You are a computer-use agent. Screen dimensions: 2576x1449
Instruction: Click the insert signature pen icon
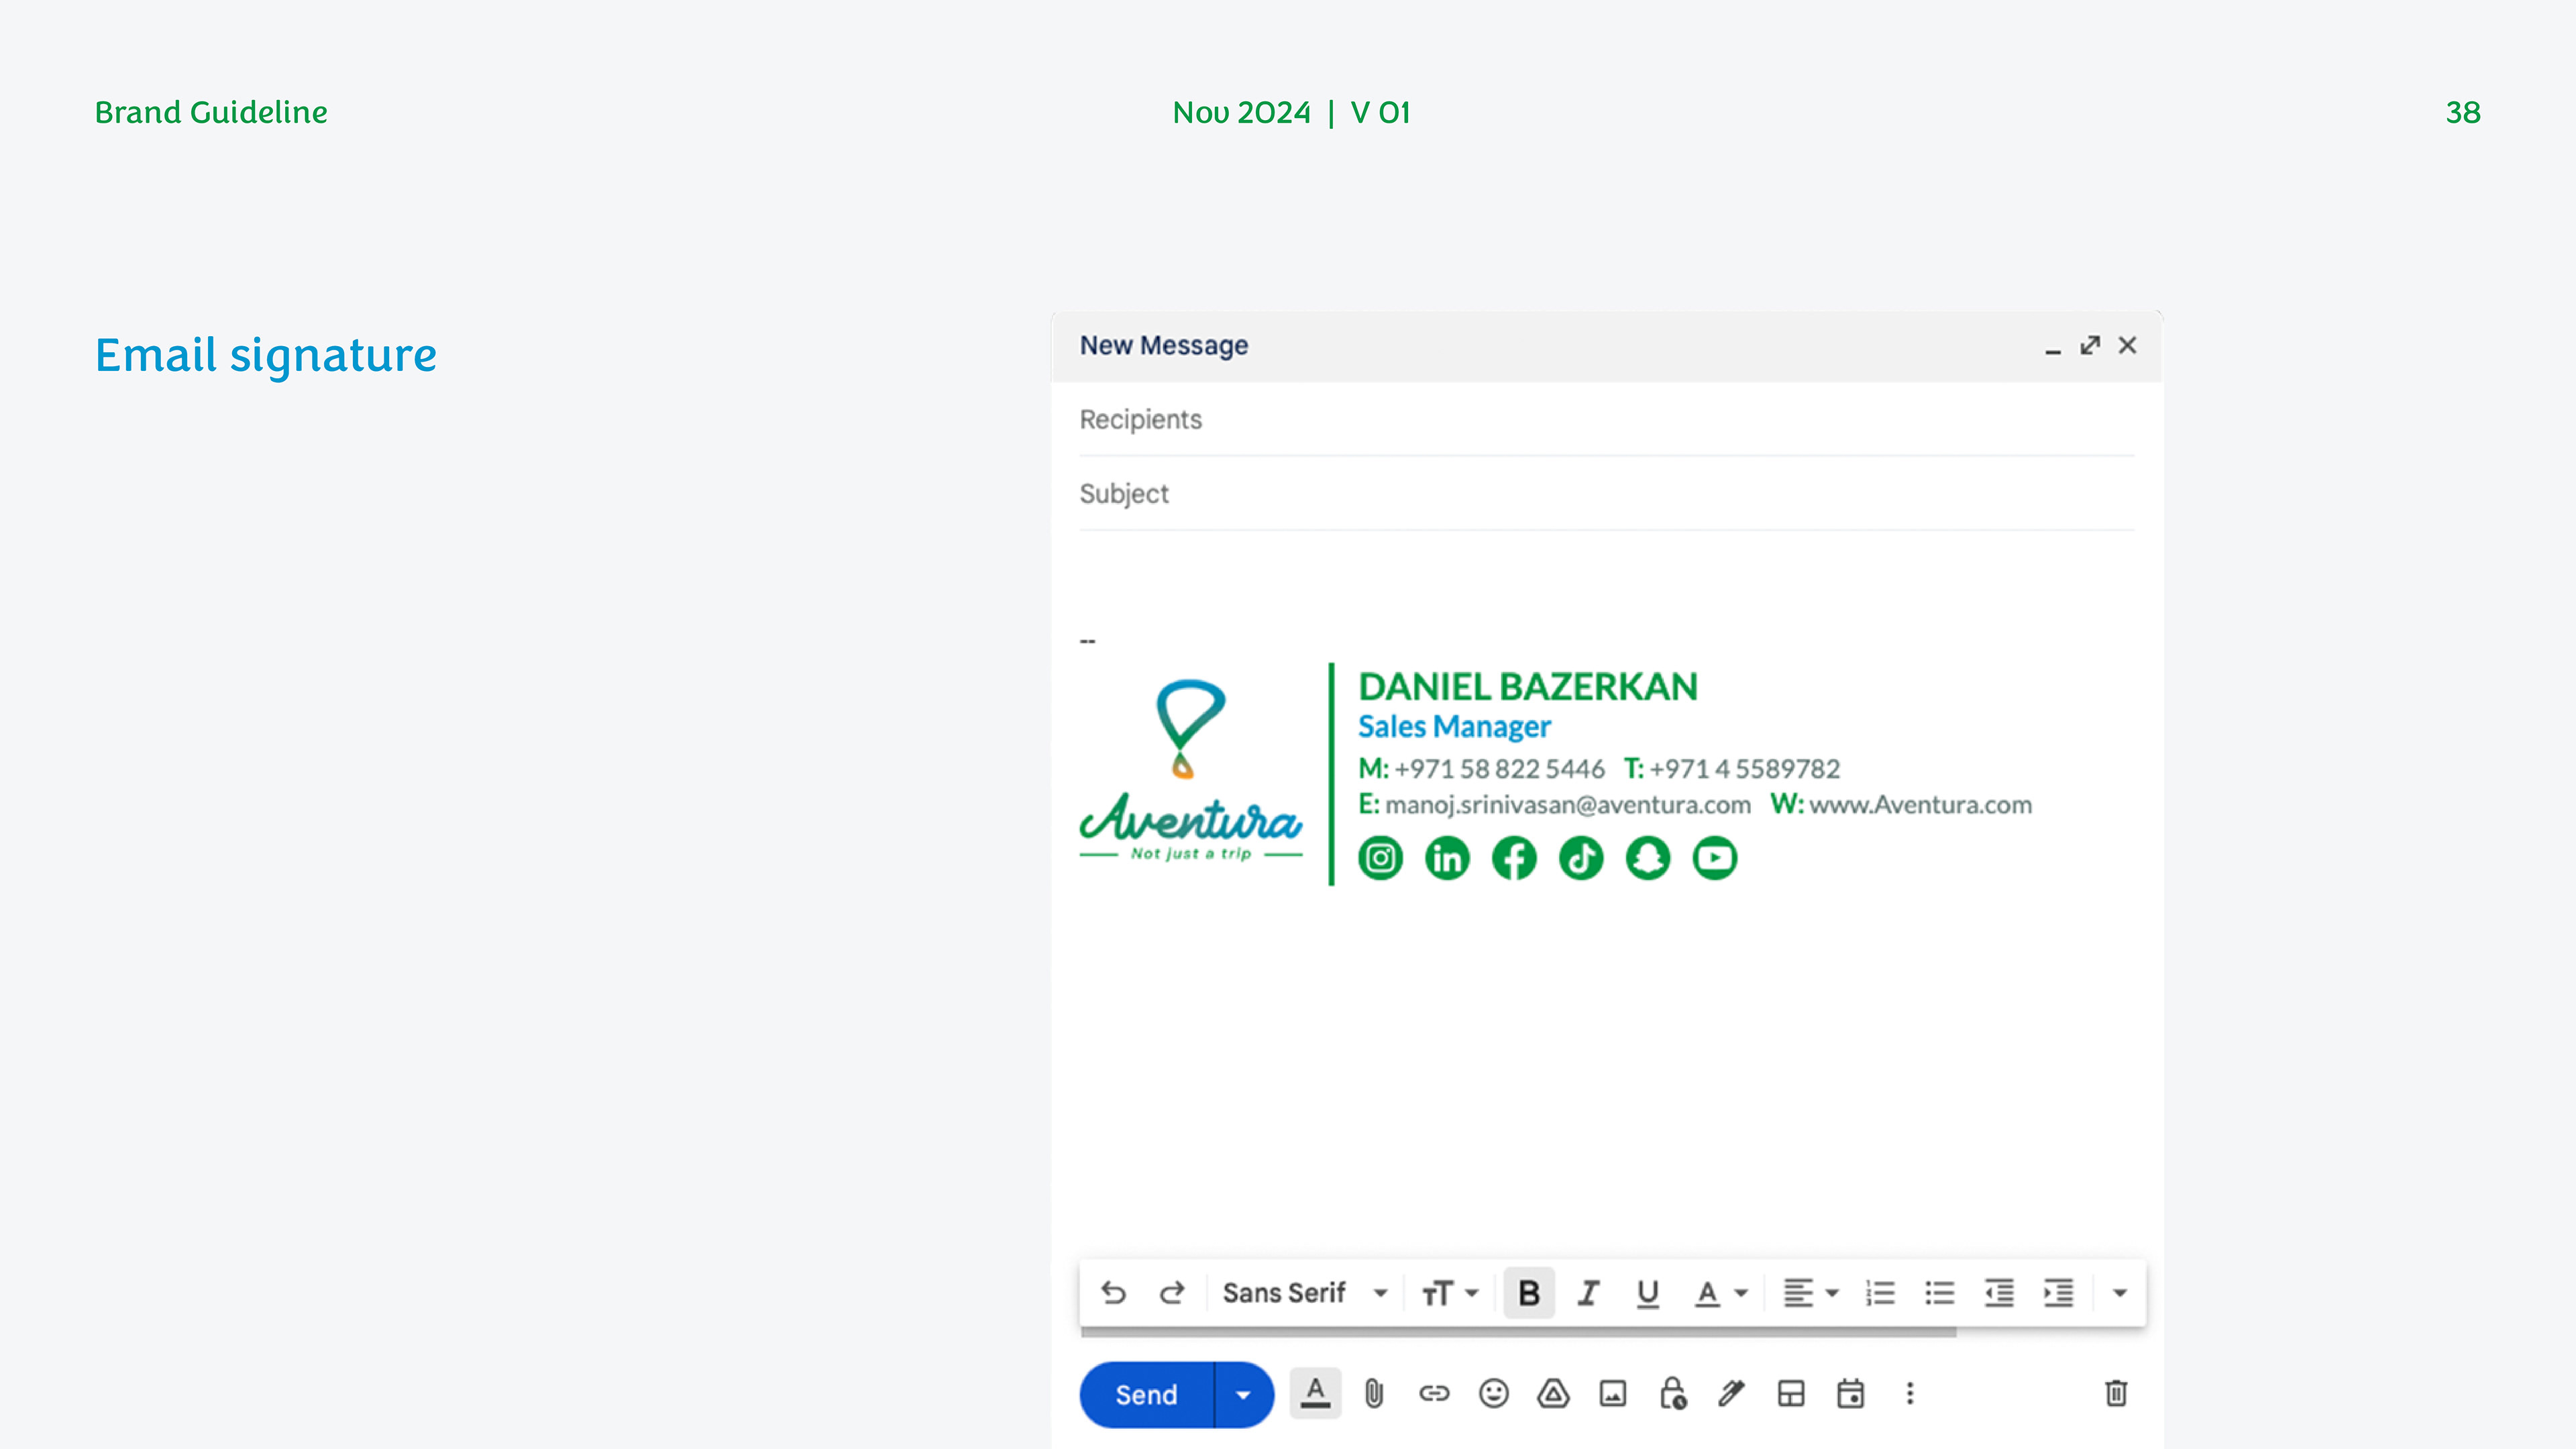click(1731, 1394)
